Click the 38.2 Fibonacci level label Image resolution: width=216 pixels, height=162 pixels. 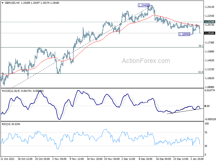click(x=201, y=46)
